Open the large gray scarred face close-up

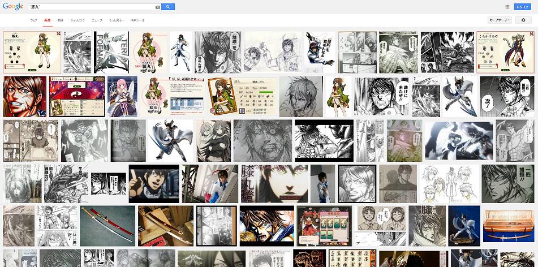[263, 141]
